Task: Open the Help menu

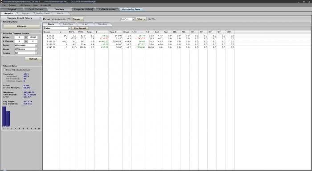Action: pyautogui.click(x=35, y=5)
